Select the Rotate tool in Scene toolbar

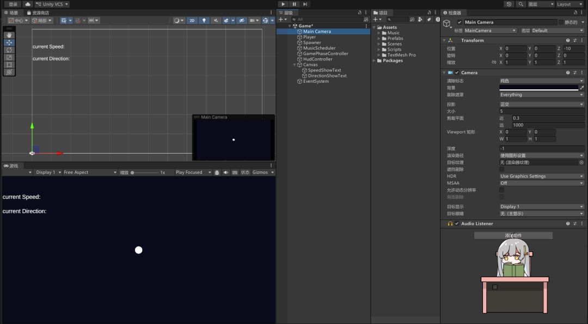click(9, 50)
